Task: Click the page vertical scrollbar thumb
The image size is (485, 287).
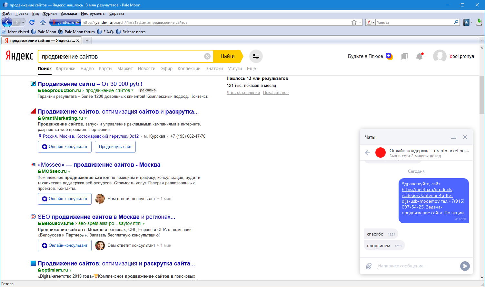Action: point(482,95)
